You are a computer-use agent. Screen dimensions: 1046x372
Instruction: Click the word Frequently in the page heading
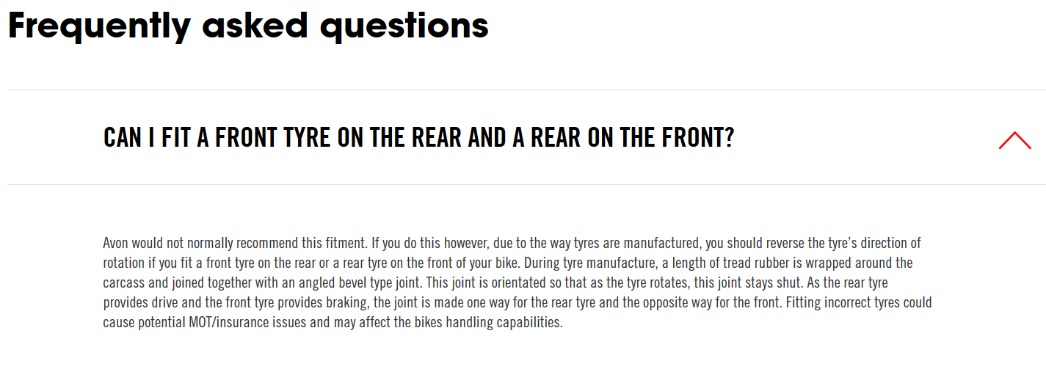coord(100,25)
